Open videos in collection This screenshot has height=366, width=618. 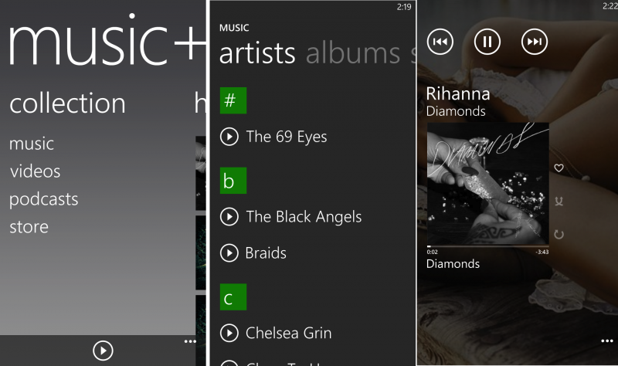[x=35, y=171]
